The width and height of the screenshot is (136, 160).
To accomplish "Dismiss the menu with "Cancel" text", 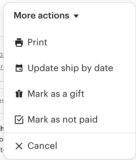I will point(42,146).
